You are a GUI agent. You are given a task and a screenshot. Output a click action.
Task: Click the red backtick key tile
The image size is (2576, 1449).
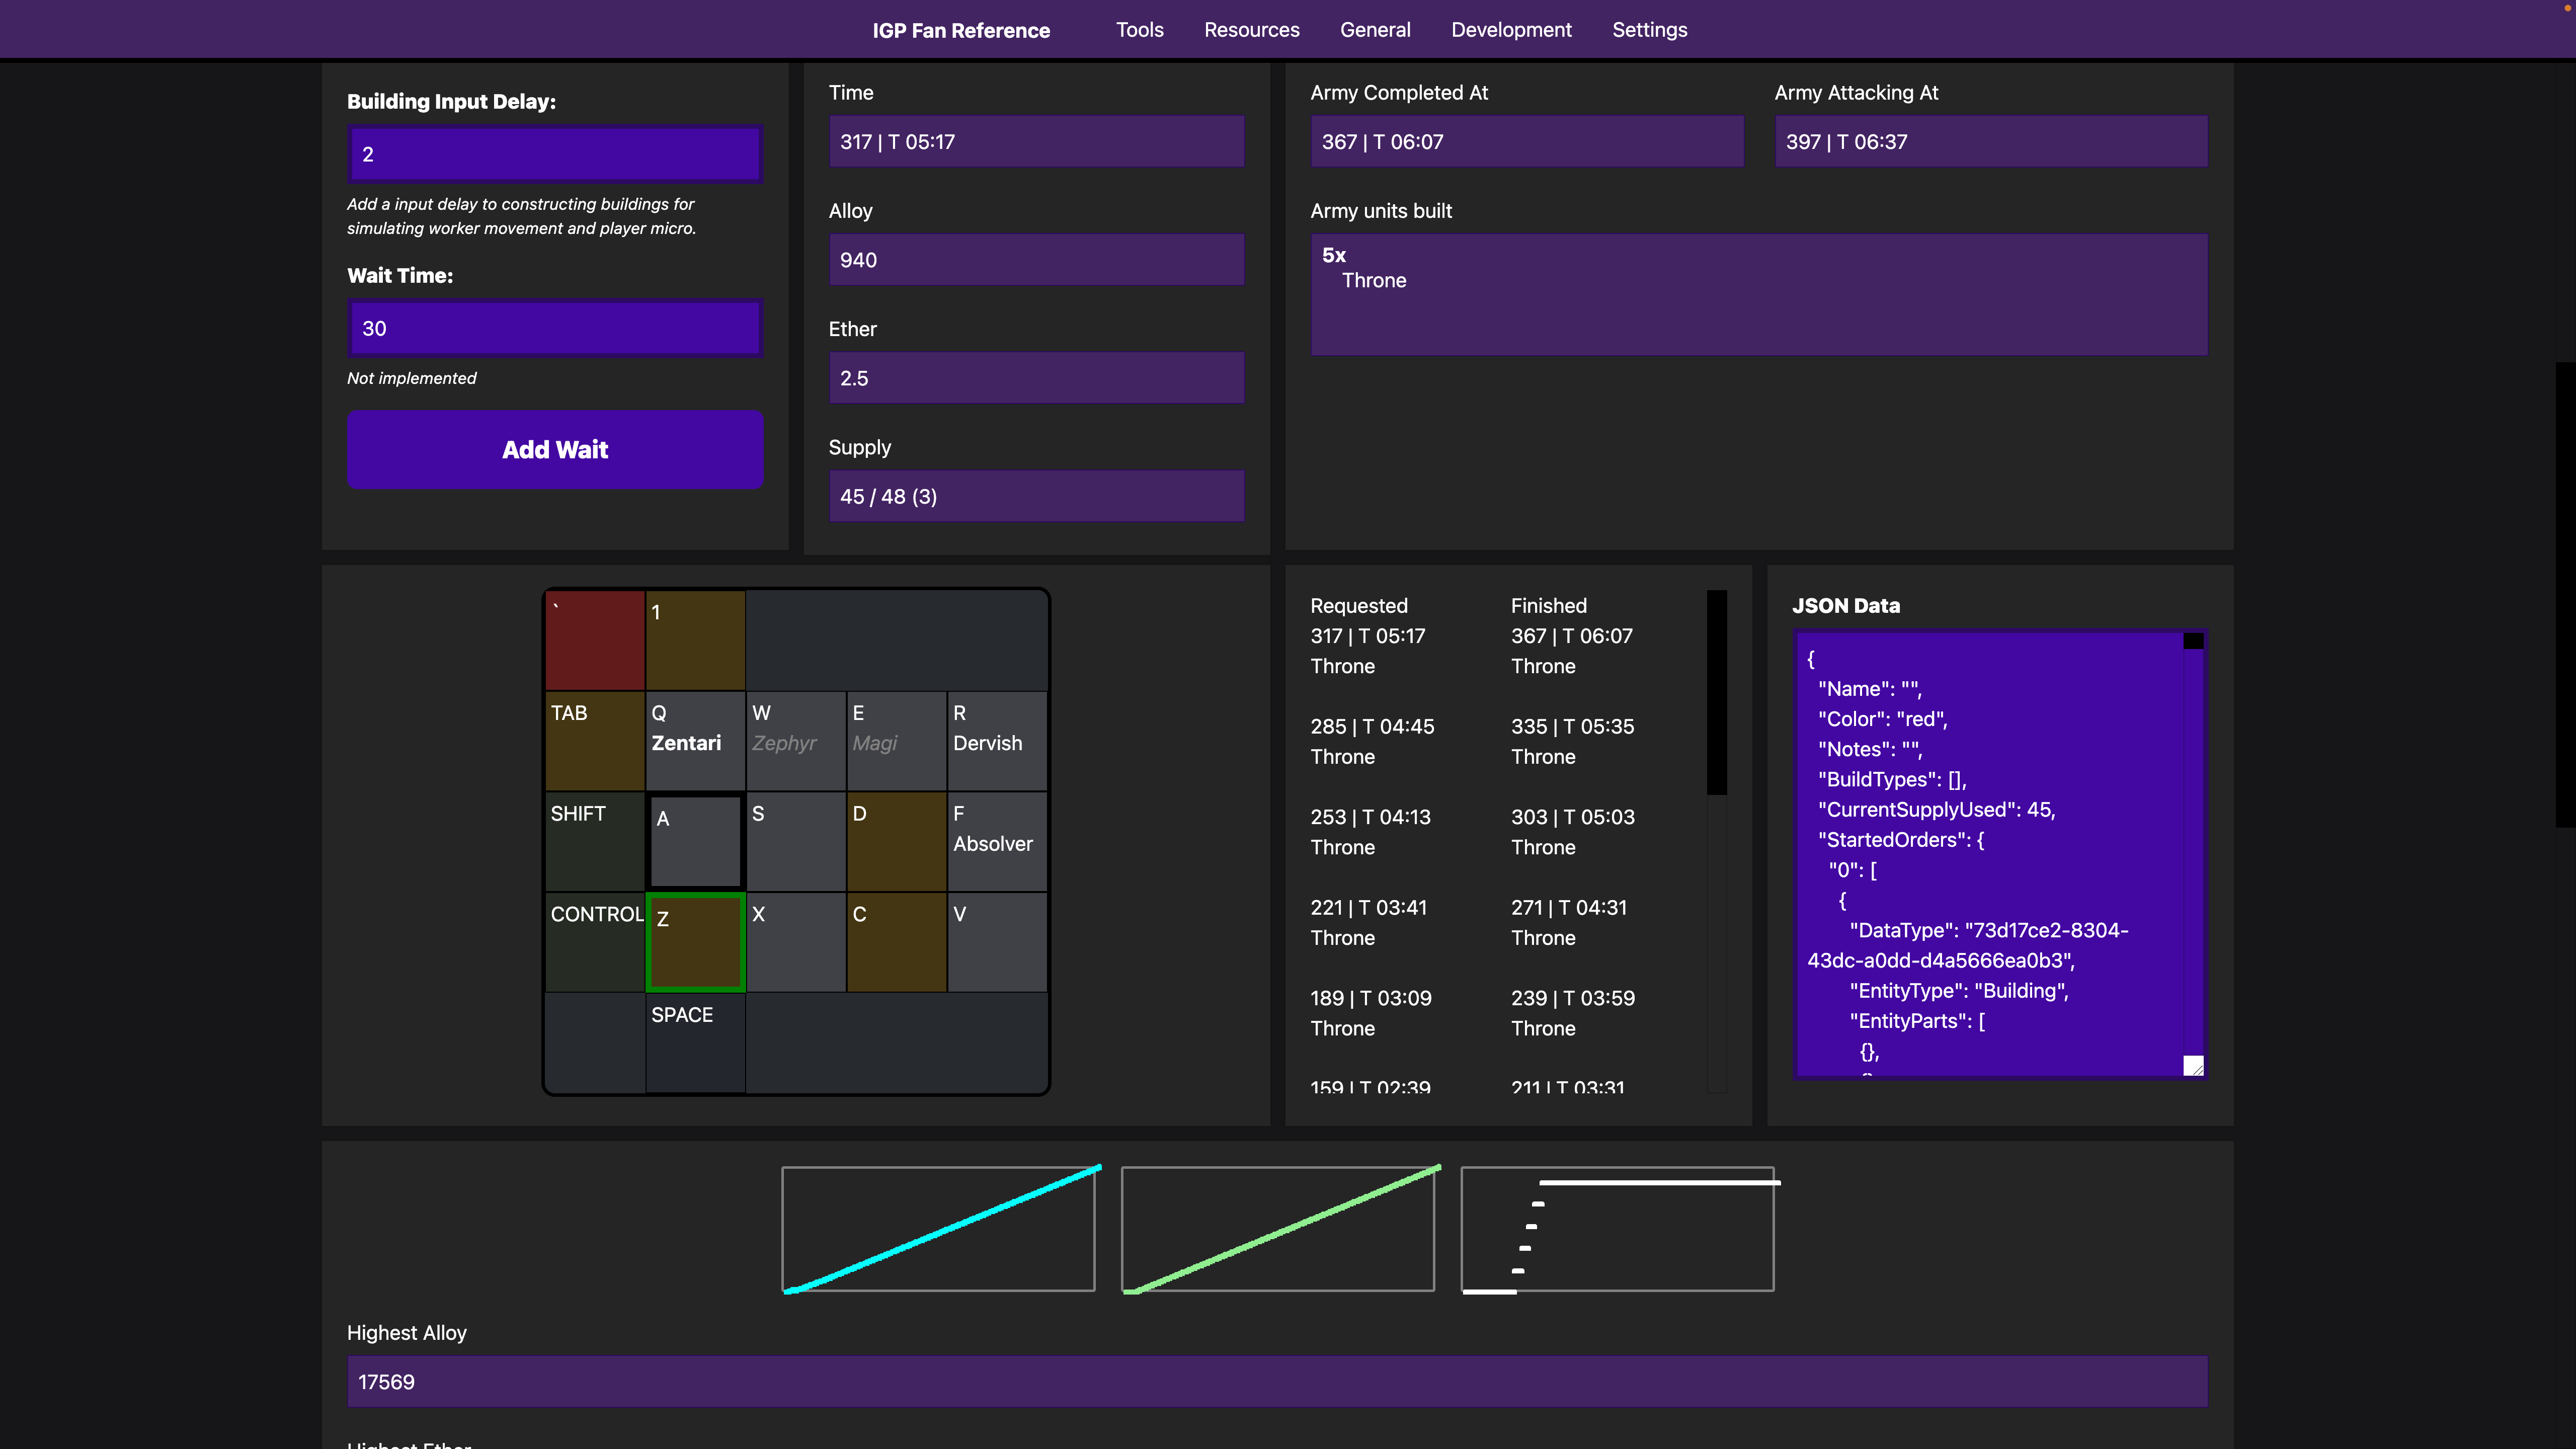594,640
